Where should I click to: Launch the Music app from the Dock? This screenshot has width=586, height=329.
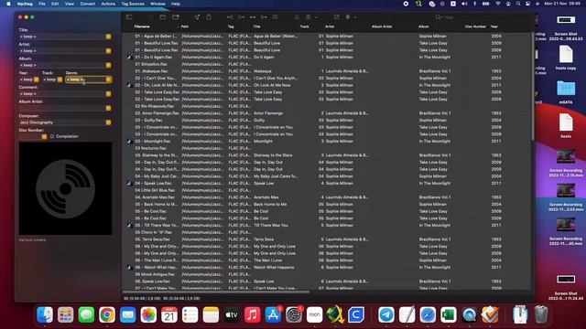(x=253, y=314)
